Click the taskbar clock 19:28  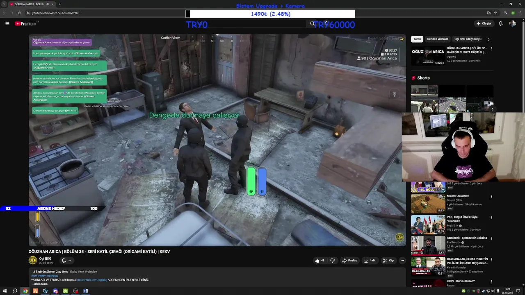click(507, 291)
